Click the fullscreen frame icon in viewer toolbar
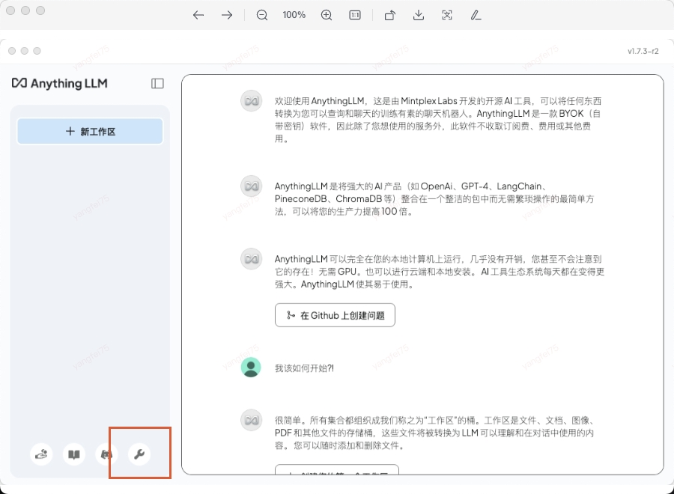Screen dimensions: 674x494 pyautogui.click(x=447, y=15)
